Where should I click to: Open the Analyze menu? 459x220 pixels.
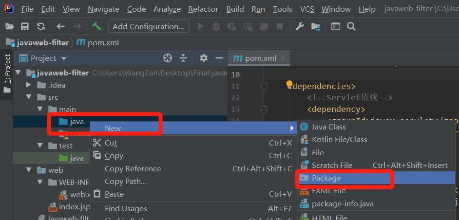(x=167, y=9)
